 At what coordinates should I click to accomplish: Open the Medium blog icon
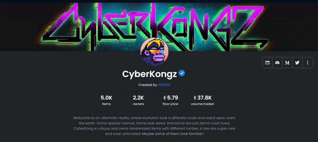point(287,63)
